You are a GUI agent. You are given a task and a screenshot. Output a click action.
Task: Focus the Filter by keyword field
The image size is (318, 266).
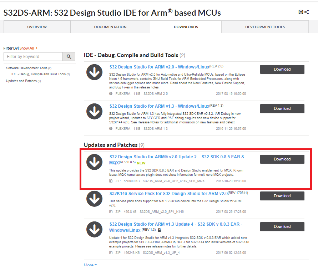(33, 57)
